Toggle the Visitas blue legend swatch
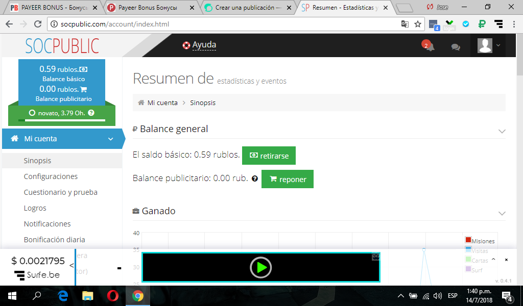The image size is (523, 306). coord(468,249)
